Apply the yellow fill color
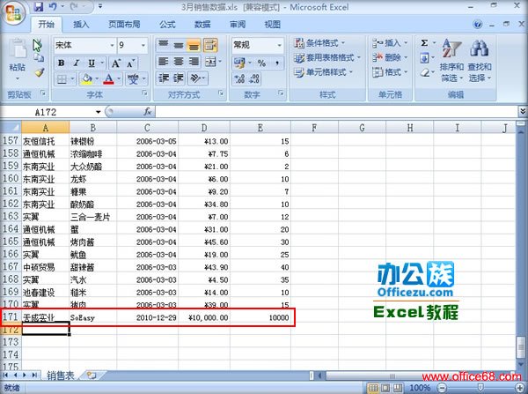This screenshot has height=394, width=528. 86,79
